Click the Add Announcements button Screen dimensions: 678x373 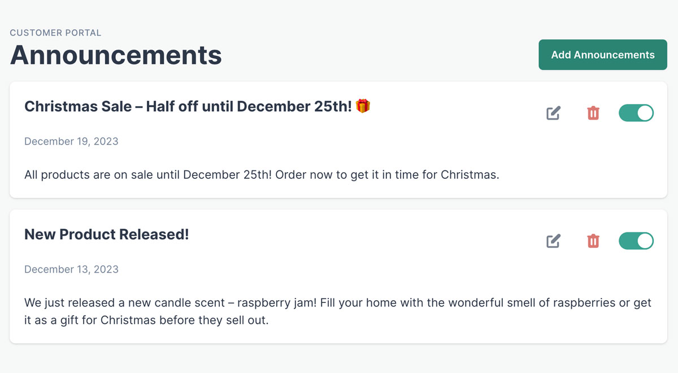pyautogui.click(x=603, y=55)
